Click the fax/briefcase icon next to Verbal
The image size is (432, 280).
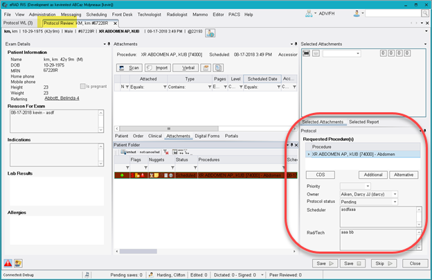(206, 68)
